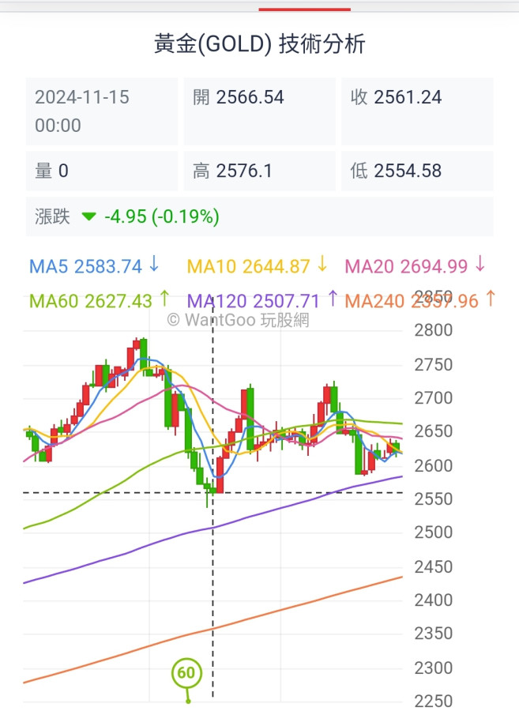The height and width of the screenshot is (711, 519).
Task: Select the MA10 2644.87 indicator label
Action: point(248,265)
